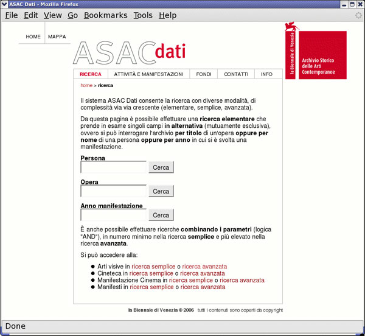
Task: Click Cerca button next to Opera
Action: pyautogui.click(x=161, y=191)
